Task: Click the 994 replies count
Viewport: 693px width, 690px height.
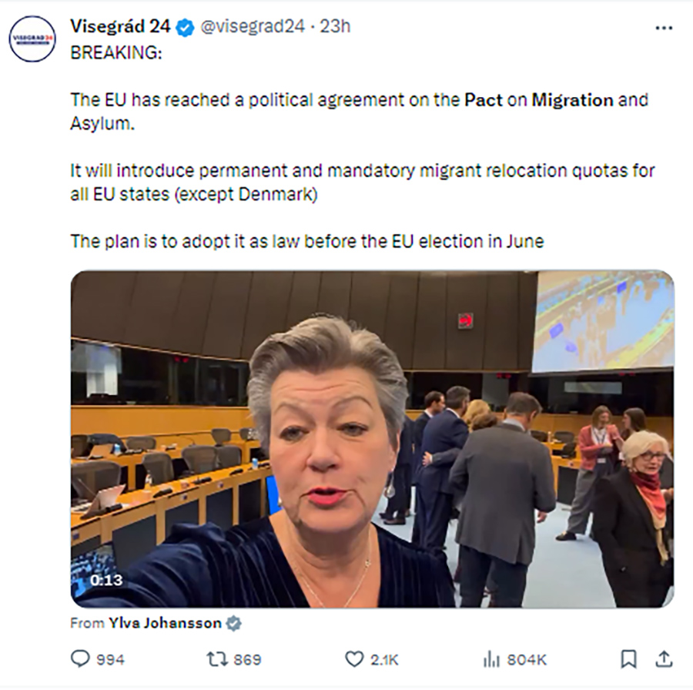Action: tap(110, 660)
